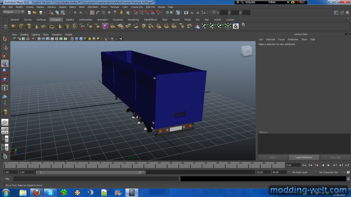Go to start of playback range
This screenshot has width=351, height=197.
click(x=304, y=165)
